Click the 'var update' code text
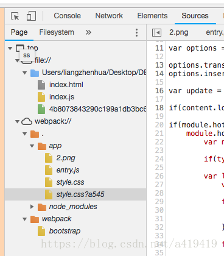The width and height of the screenshot is (224, 256). (x=191, y=91)
